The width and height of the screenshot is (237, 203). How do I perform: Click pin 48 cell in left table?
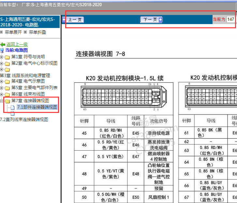coord(84,174)
